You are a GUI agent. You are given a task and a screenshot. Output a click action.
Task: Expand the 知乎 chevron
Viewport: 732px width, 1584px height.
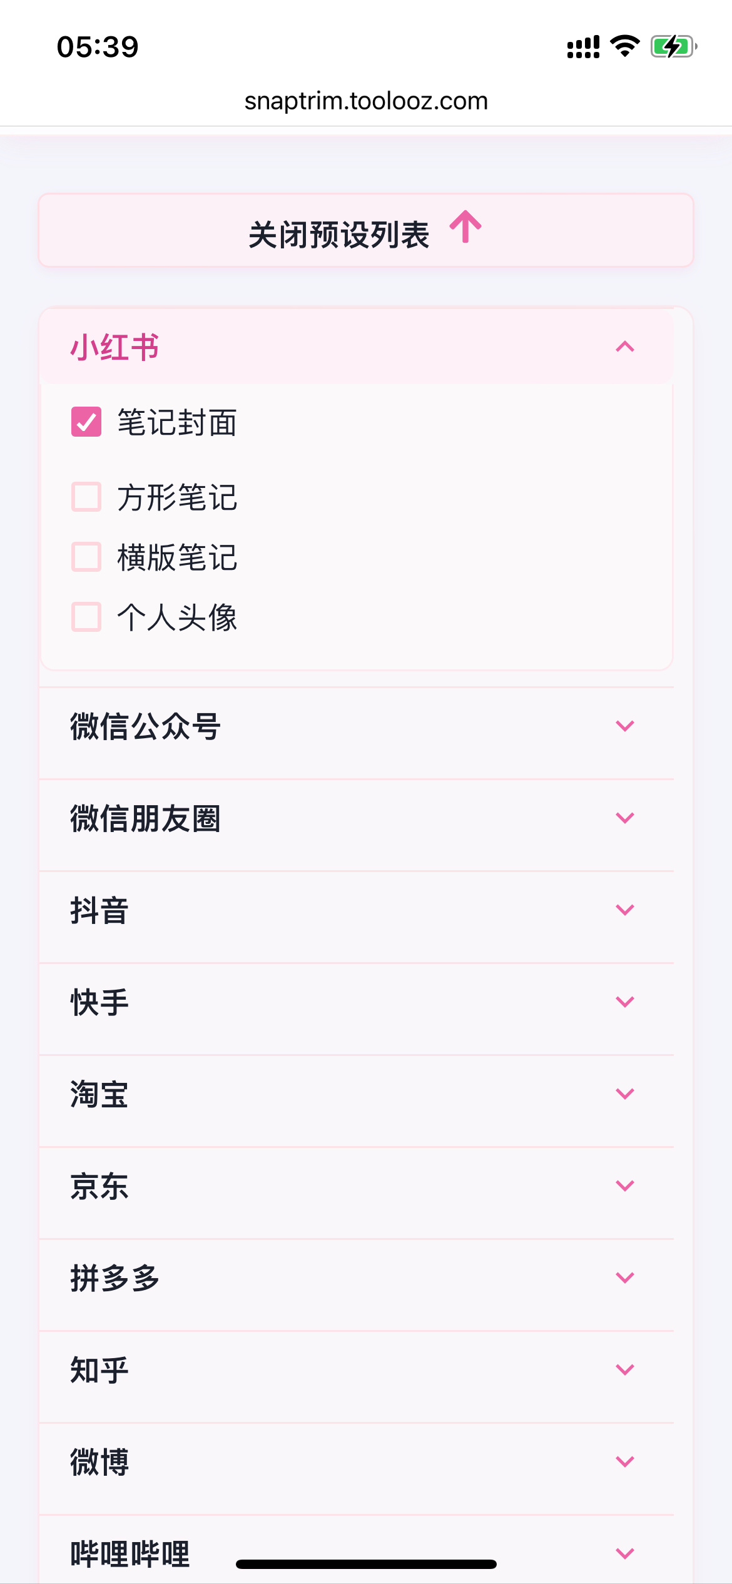(625, 1369)
